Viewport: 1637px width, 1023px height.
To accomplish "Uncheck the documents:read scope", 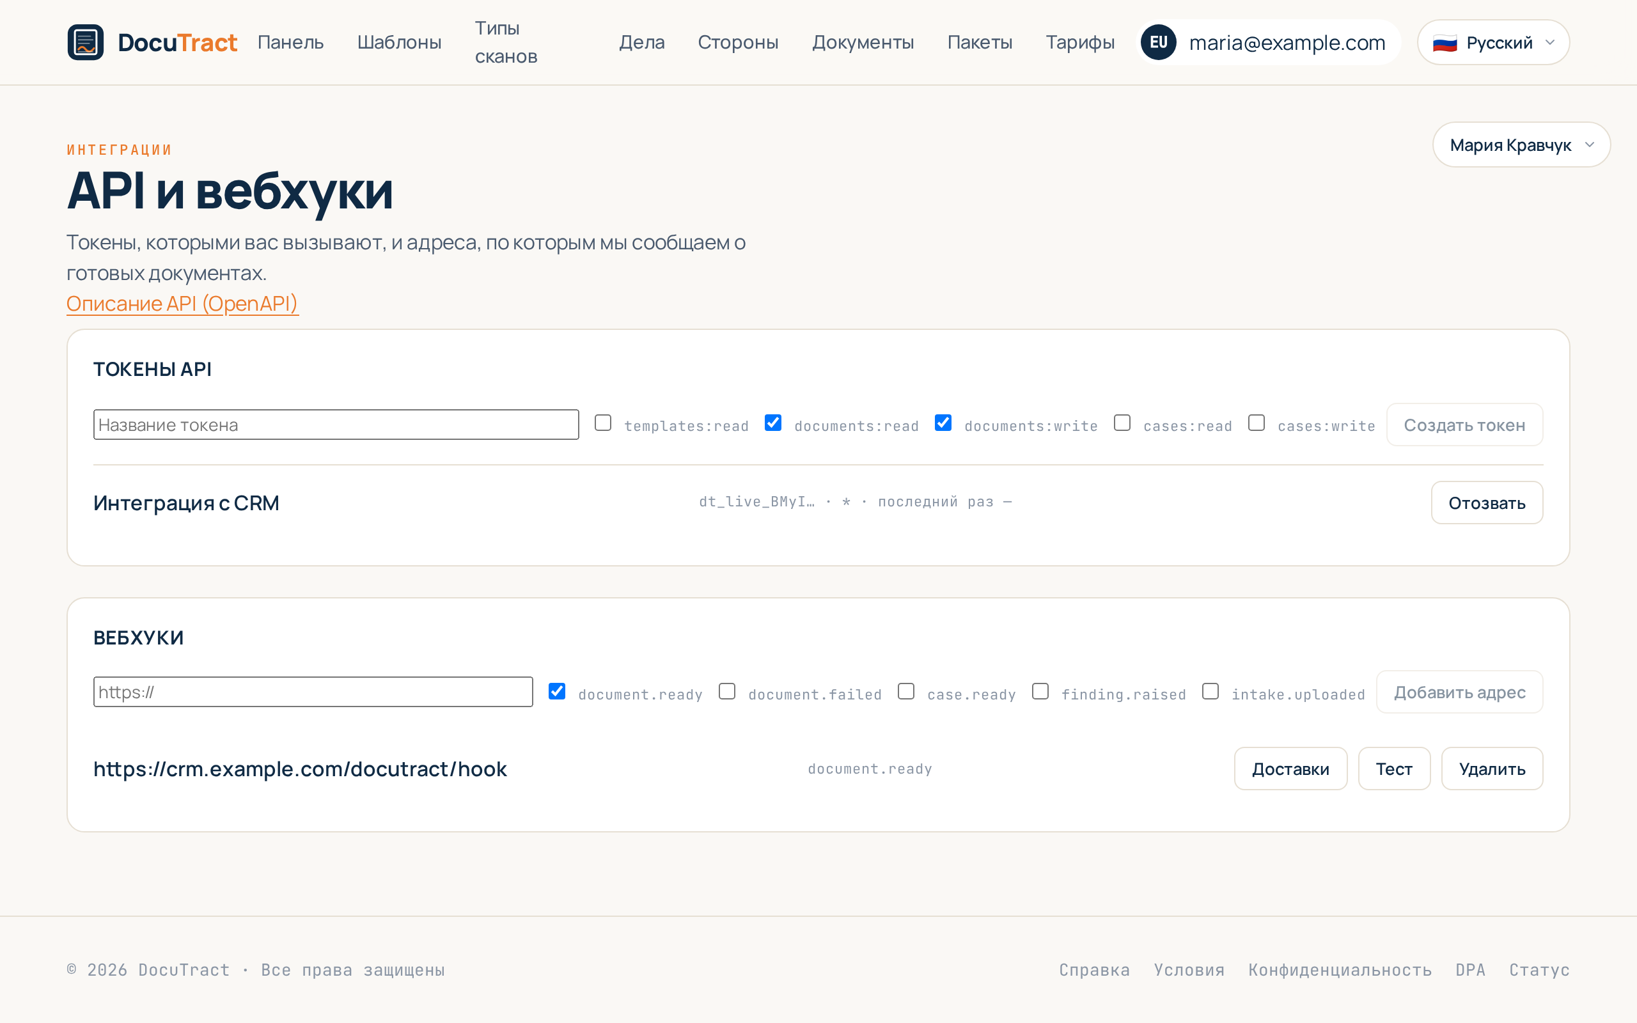I will (772, 423).
